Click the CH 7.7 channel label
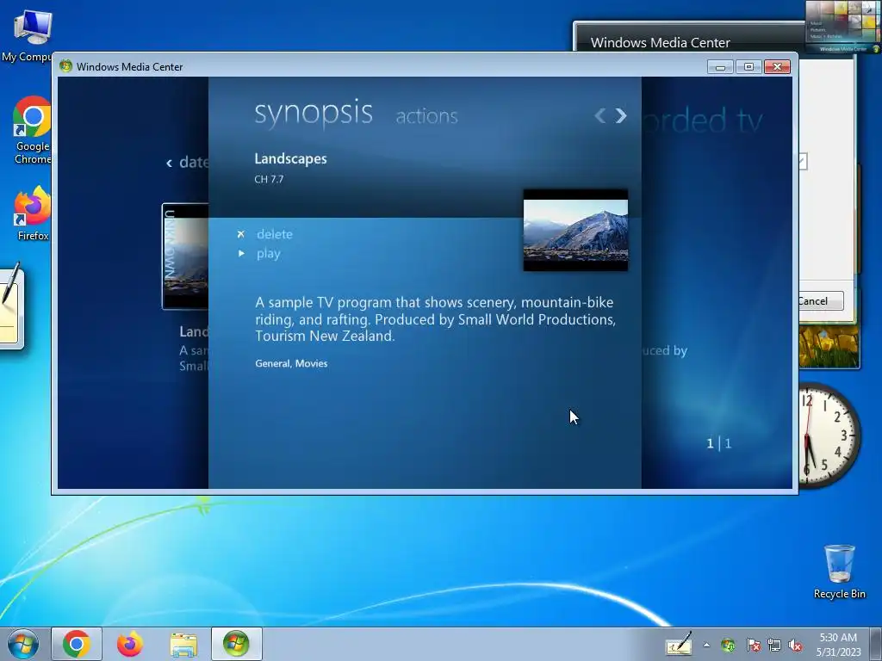Screen dimensions: 882x661 coord(269,180)
